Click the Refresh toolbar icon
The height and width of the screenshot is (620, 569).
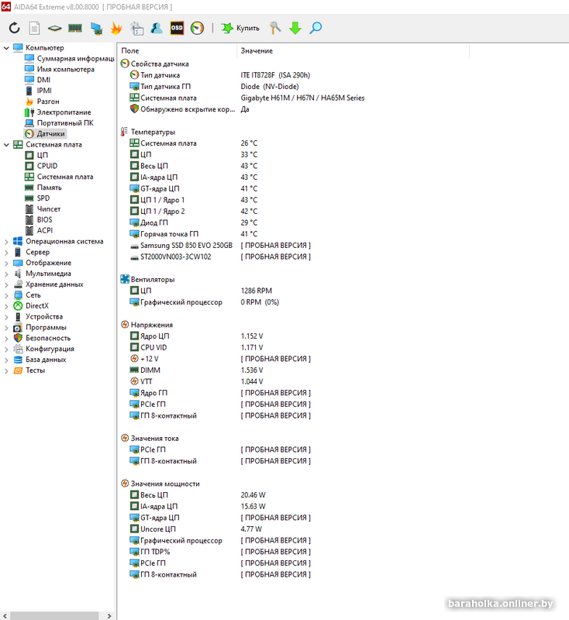pyautogui.click(x=15, y=28)
